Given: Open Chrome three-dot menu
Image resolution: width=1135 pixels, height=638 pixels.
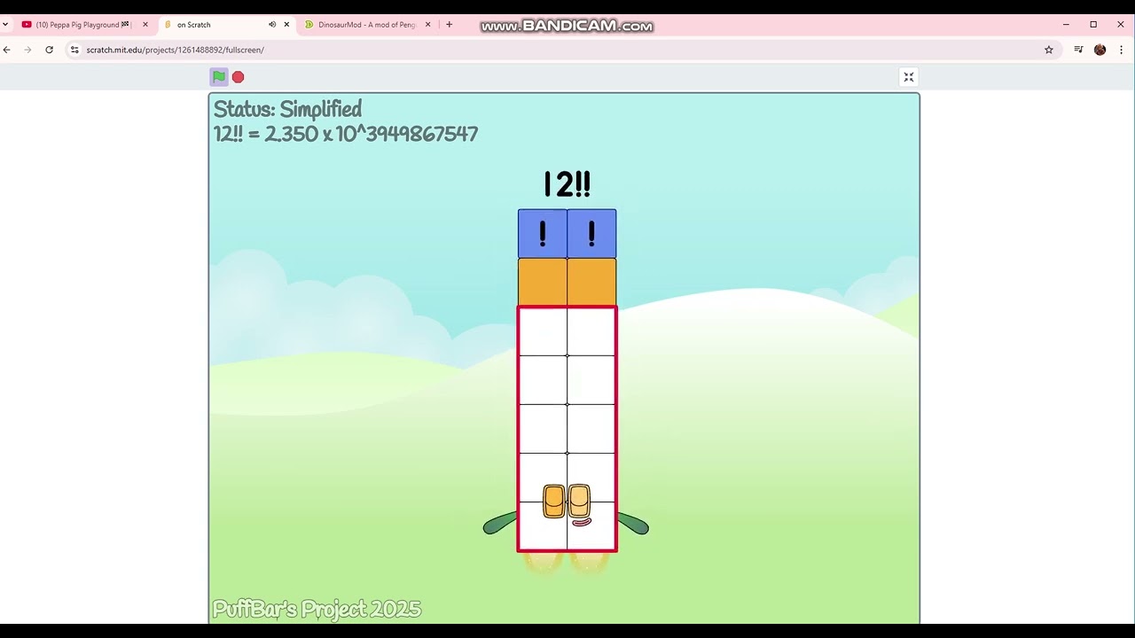Looking at the screenshot, I should click(x=1121, y=50).
